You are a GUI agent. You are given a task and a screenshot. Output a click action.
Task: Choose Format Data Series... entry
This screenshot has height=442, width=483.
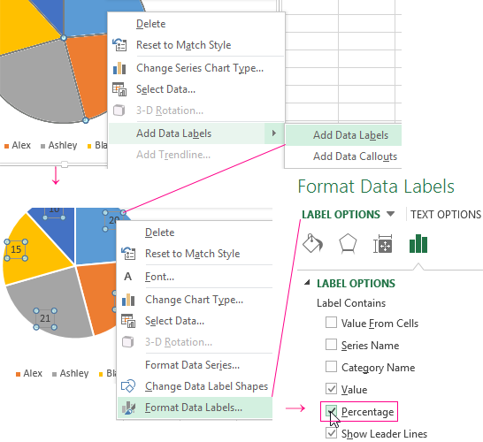click(x=192, y=365)
